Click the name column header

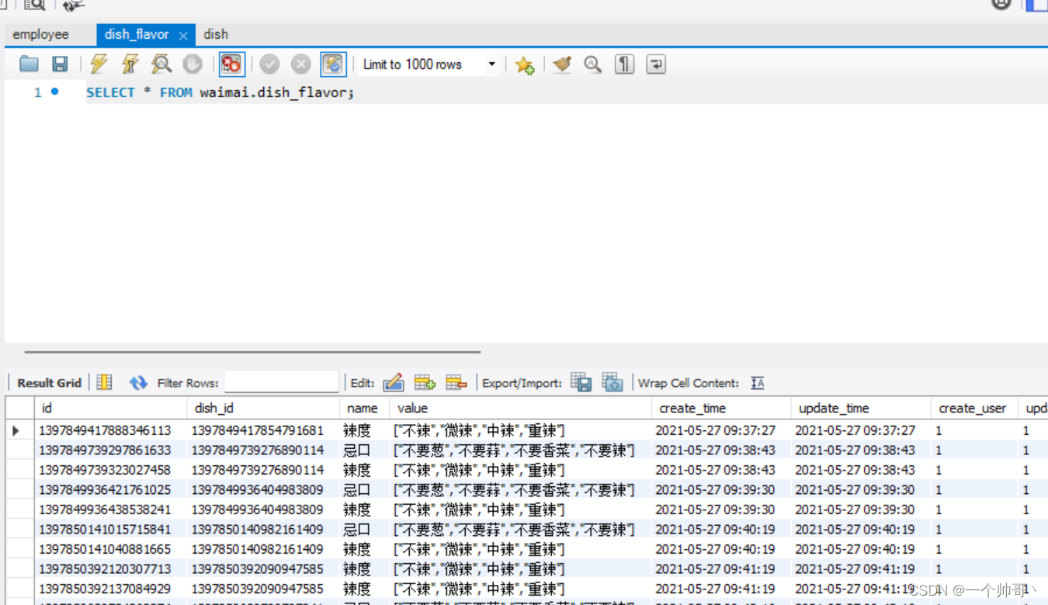pos(365,408)
